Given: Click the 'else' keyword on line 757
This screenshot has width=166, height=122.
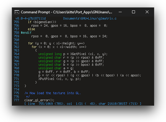Looking at the screenshot, I should 31,29.
